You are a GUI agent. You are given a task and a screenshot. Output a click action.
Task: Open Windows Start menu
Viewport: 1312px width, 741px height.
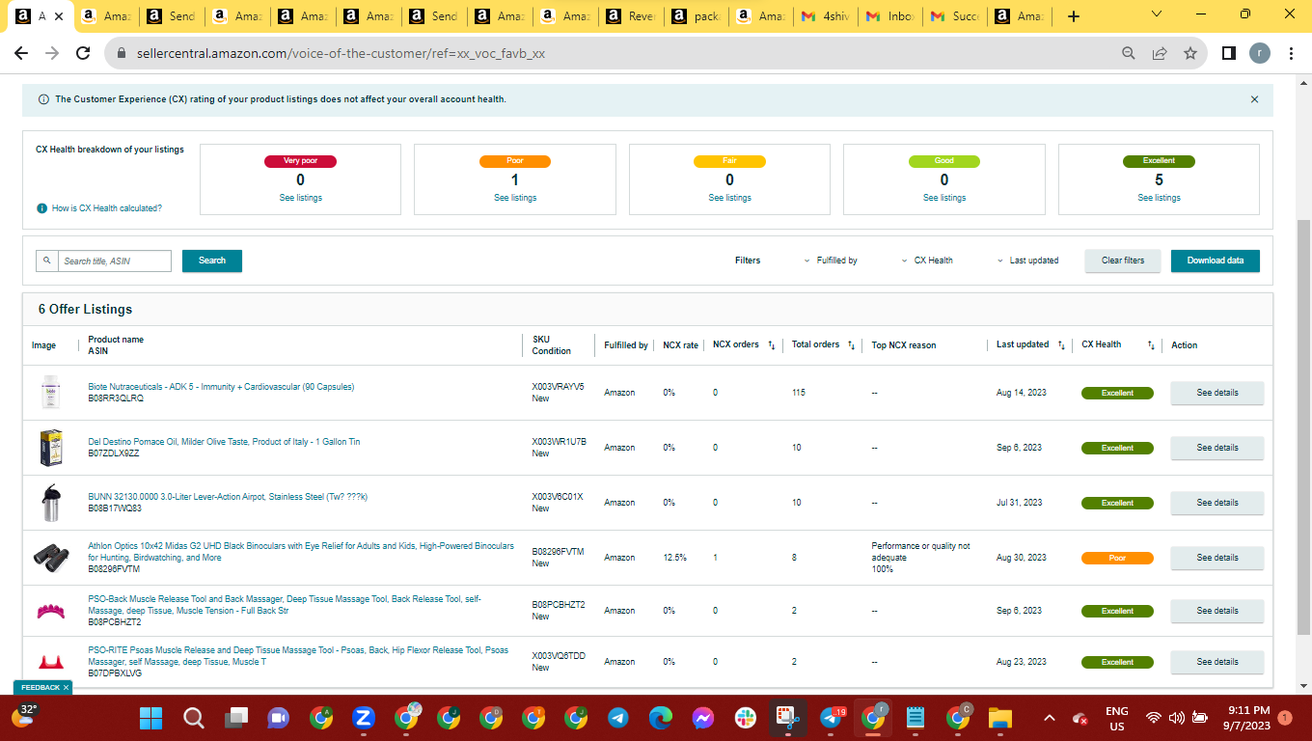pos(150,718)
